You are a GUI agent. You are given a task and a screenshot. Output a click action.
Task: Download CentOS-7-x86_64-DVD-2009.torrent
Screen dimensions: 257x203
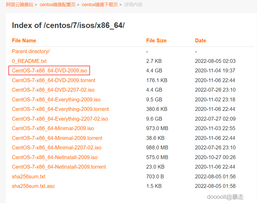(x=53, y=80)
